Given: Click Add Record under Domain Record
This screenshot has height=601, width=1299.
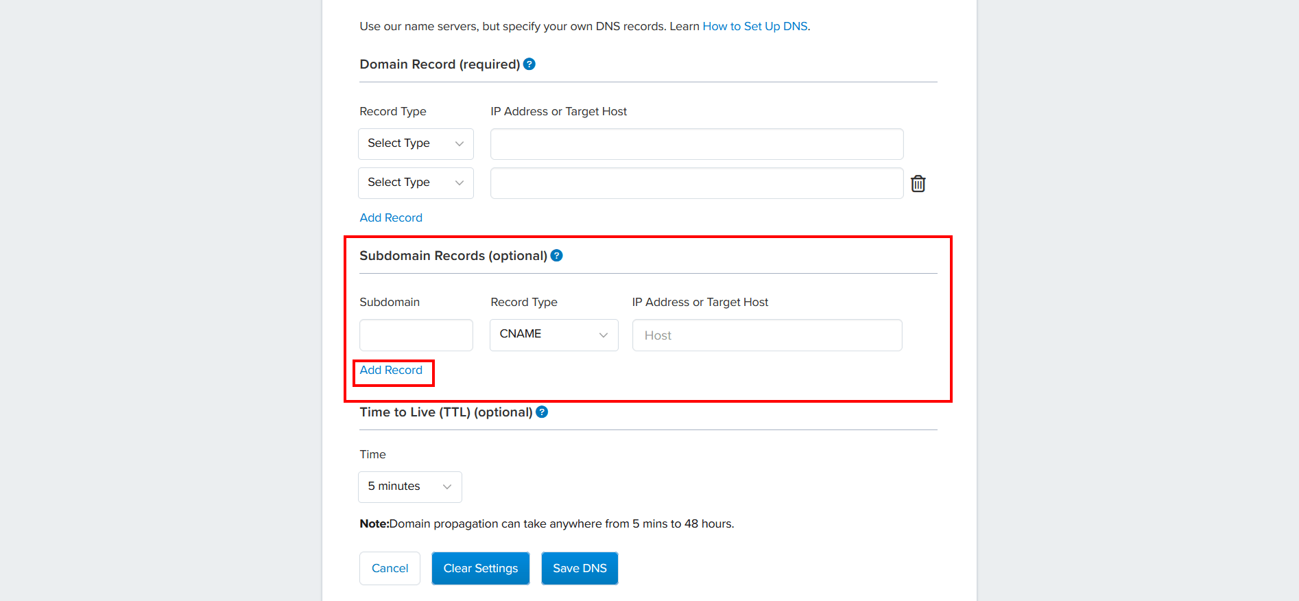Looking at the screenshot, I should [x=391, y=217].
